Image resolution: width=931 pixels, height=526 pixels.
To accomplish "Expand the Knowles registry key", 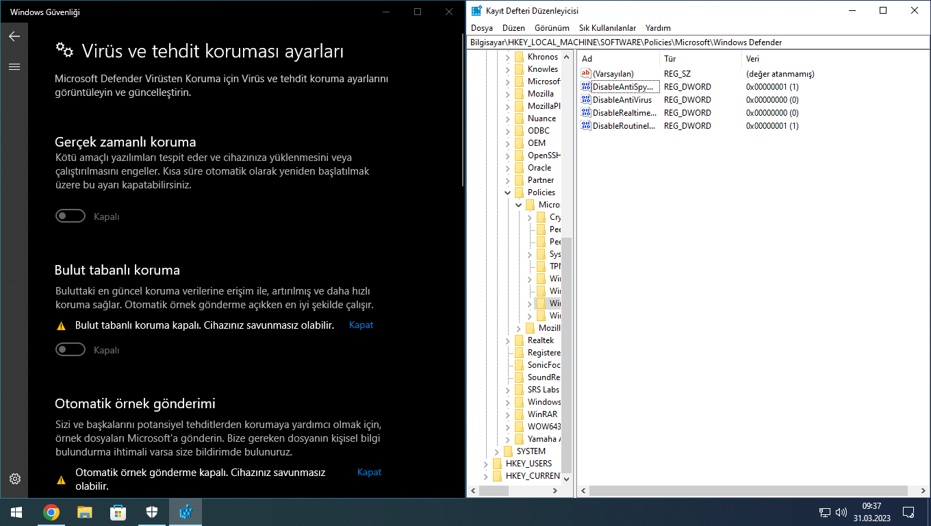I will [x=507, y=69].
